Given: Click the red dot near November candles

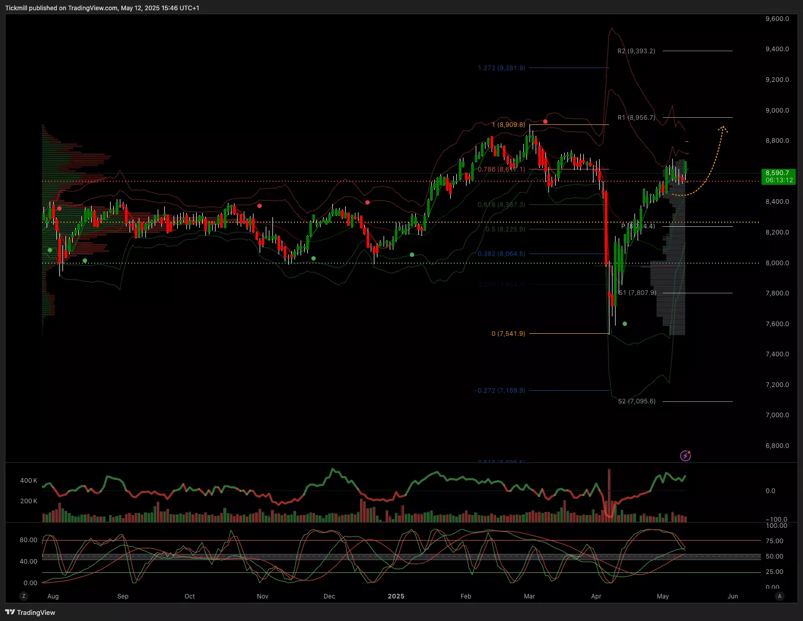Looking at the screenshot, I should (260, 206).
